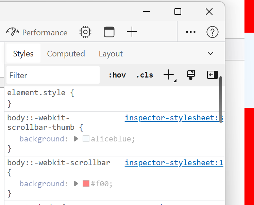Close the DevTools window
This screenshot has width=254, height=205.
pos(209,12)
